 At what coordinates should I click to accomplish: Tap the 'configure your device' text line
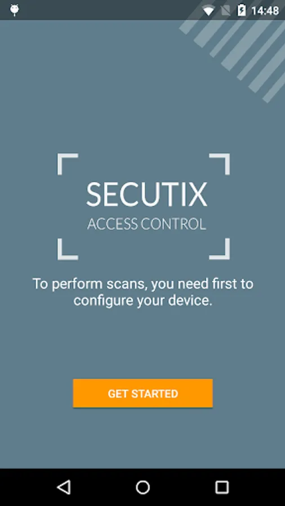pos(143,301)
